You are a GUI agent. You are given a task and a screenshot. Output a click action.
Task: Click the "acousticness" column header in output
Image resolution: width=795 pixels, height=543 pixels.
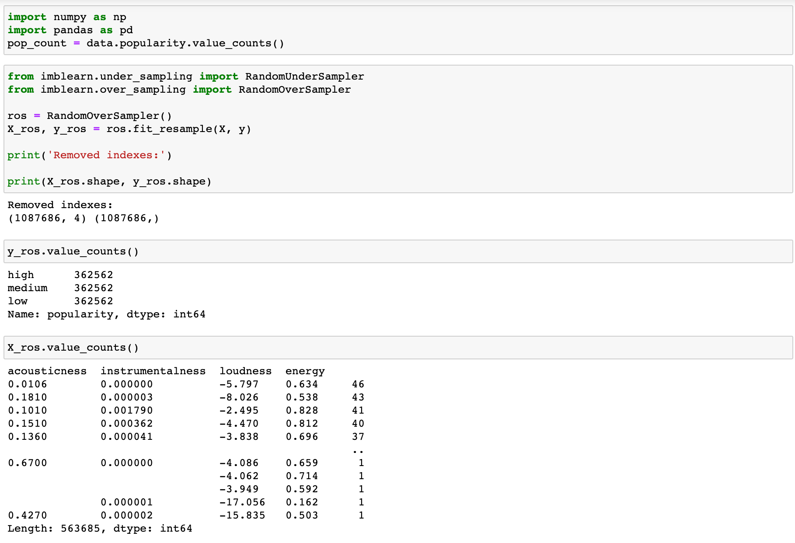coord(47,371)
